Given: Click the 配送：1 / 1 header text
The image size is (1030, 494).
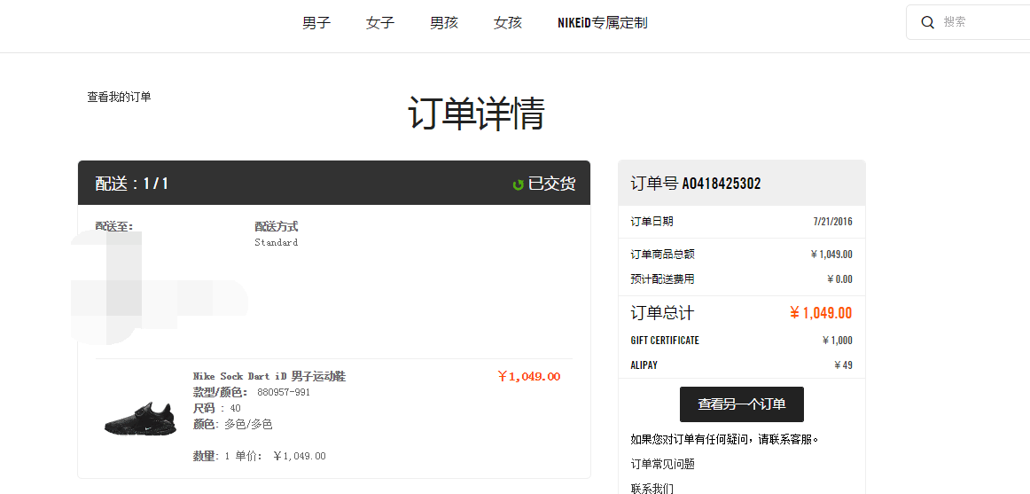Looking at the screenshot, I should click(131, 184).
